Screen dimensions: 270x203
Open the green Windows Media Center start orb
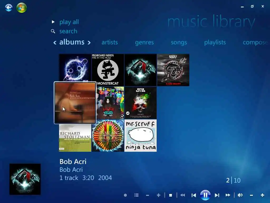click(22, 8)
